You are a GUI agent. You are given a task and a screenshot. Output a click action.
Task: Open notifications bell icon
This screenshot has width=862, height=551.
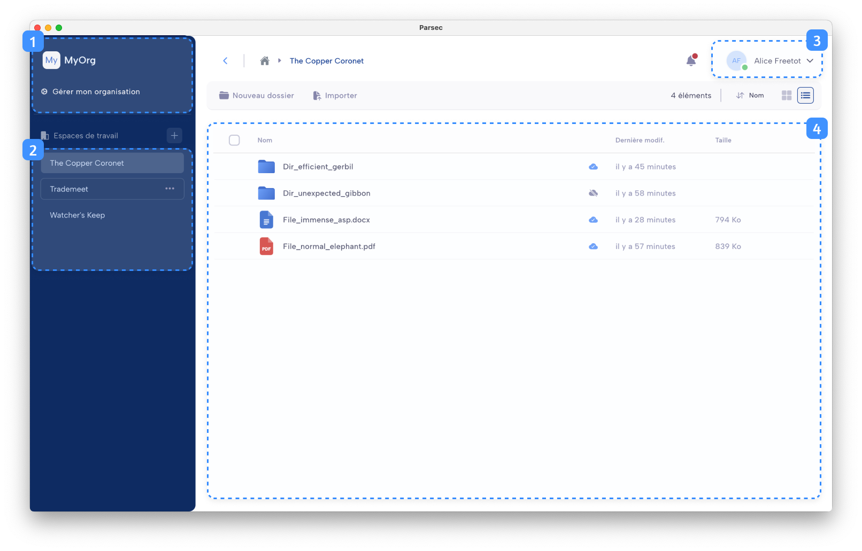691,60
